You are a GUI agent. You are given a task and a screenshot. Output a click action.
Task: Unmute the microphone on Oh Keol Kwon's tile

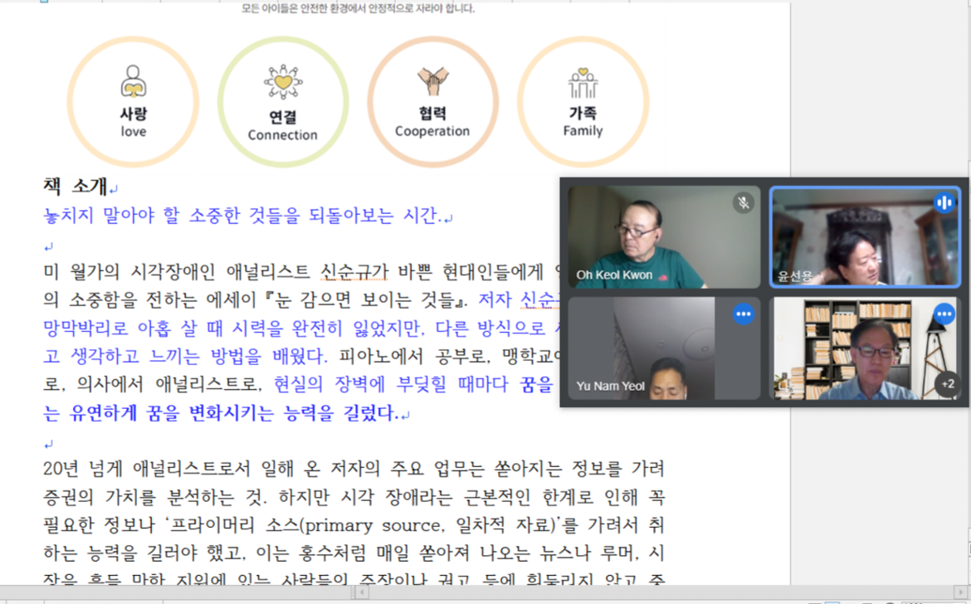pyautogui.click(x=744, y=202)
